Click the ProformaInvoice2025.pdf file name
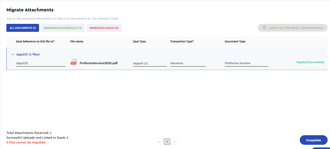Screen dimensions: 330x149 point(98,63)
